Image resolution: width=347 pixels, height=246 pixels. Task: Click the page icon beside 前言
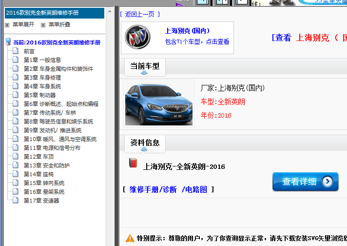[16, 51]
